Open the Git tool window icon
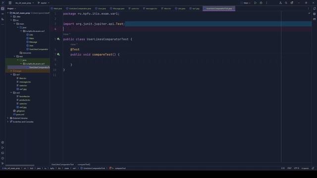 pos(2,164)
